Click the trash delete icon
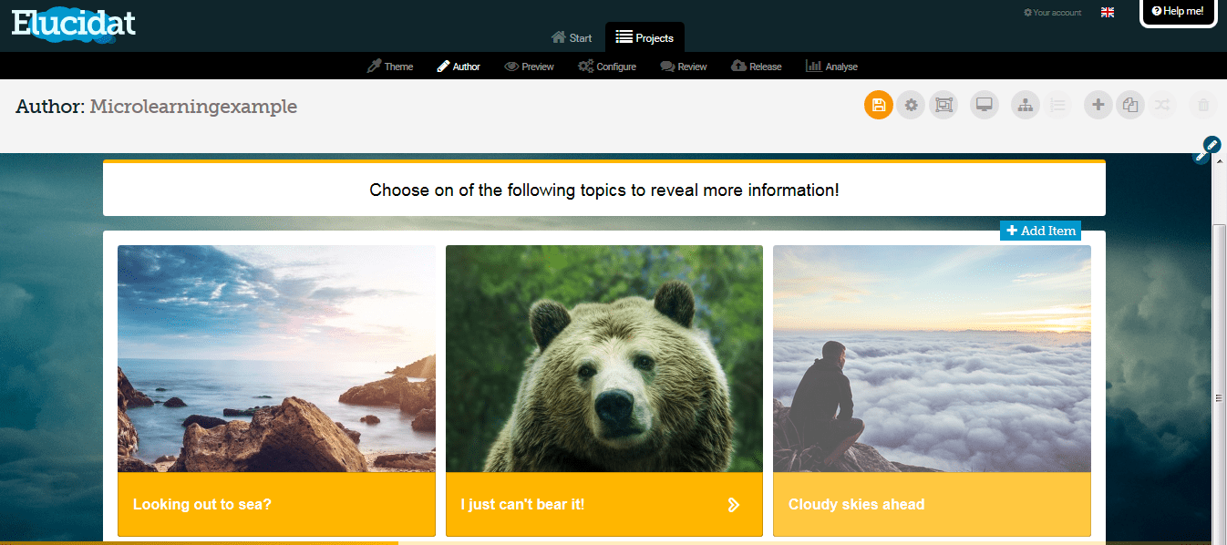 1203,105
